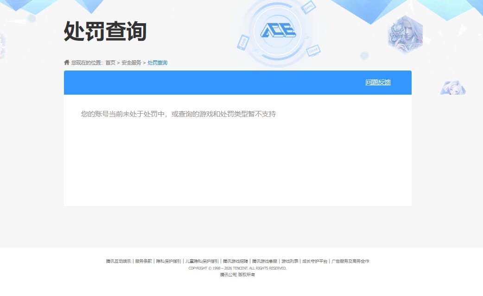Click the account status message text
Screen dimensions: 483x296
178,113
